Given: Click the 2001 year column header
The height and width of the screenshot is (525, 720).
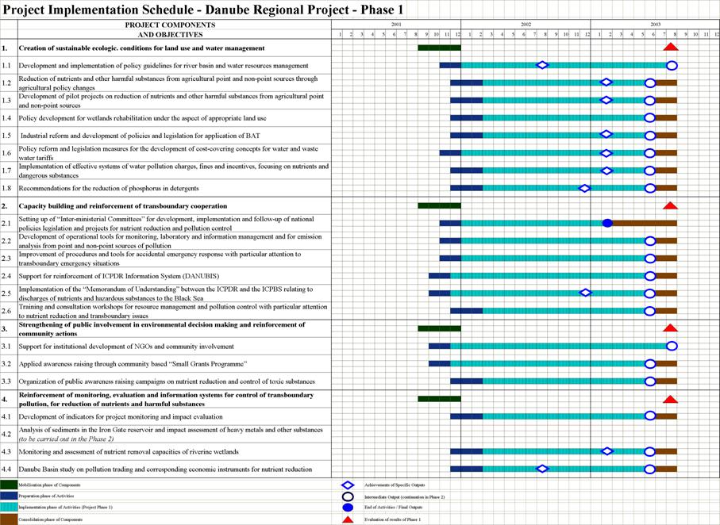Looking at the screenshot, I should [x=396, y=25].
